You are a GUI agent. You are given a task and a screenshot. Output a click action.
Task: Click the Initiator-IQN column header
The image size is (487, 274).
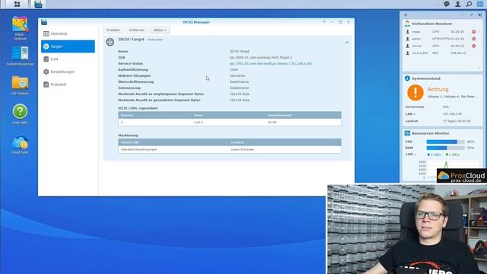173,142
